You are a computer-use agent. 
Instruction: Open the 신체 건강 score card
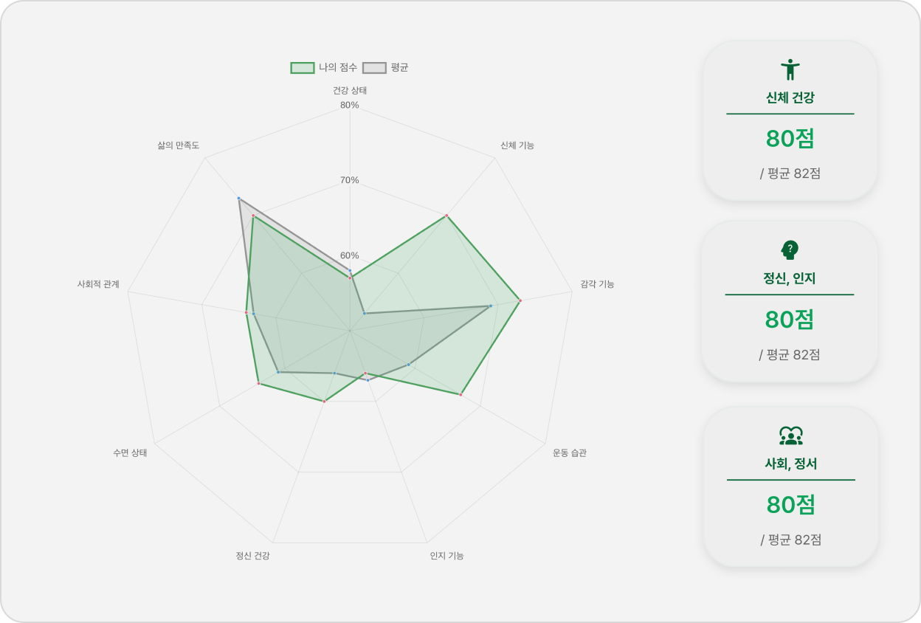click(790, 120)
